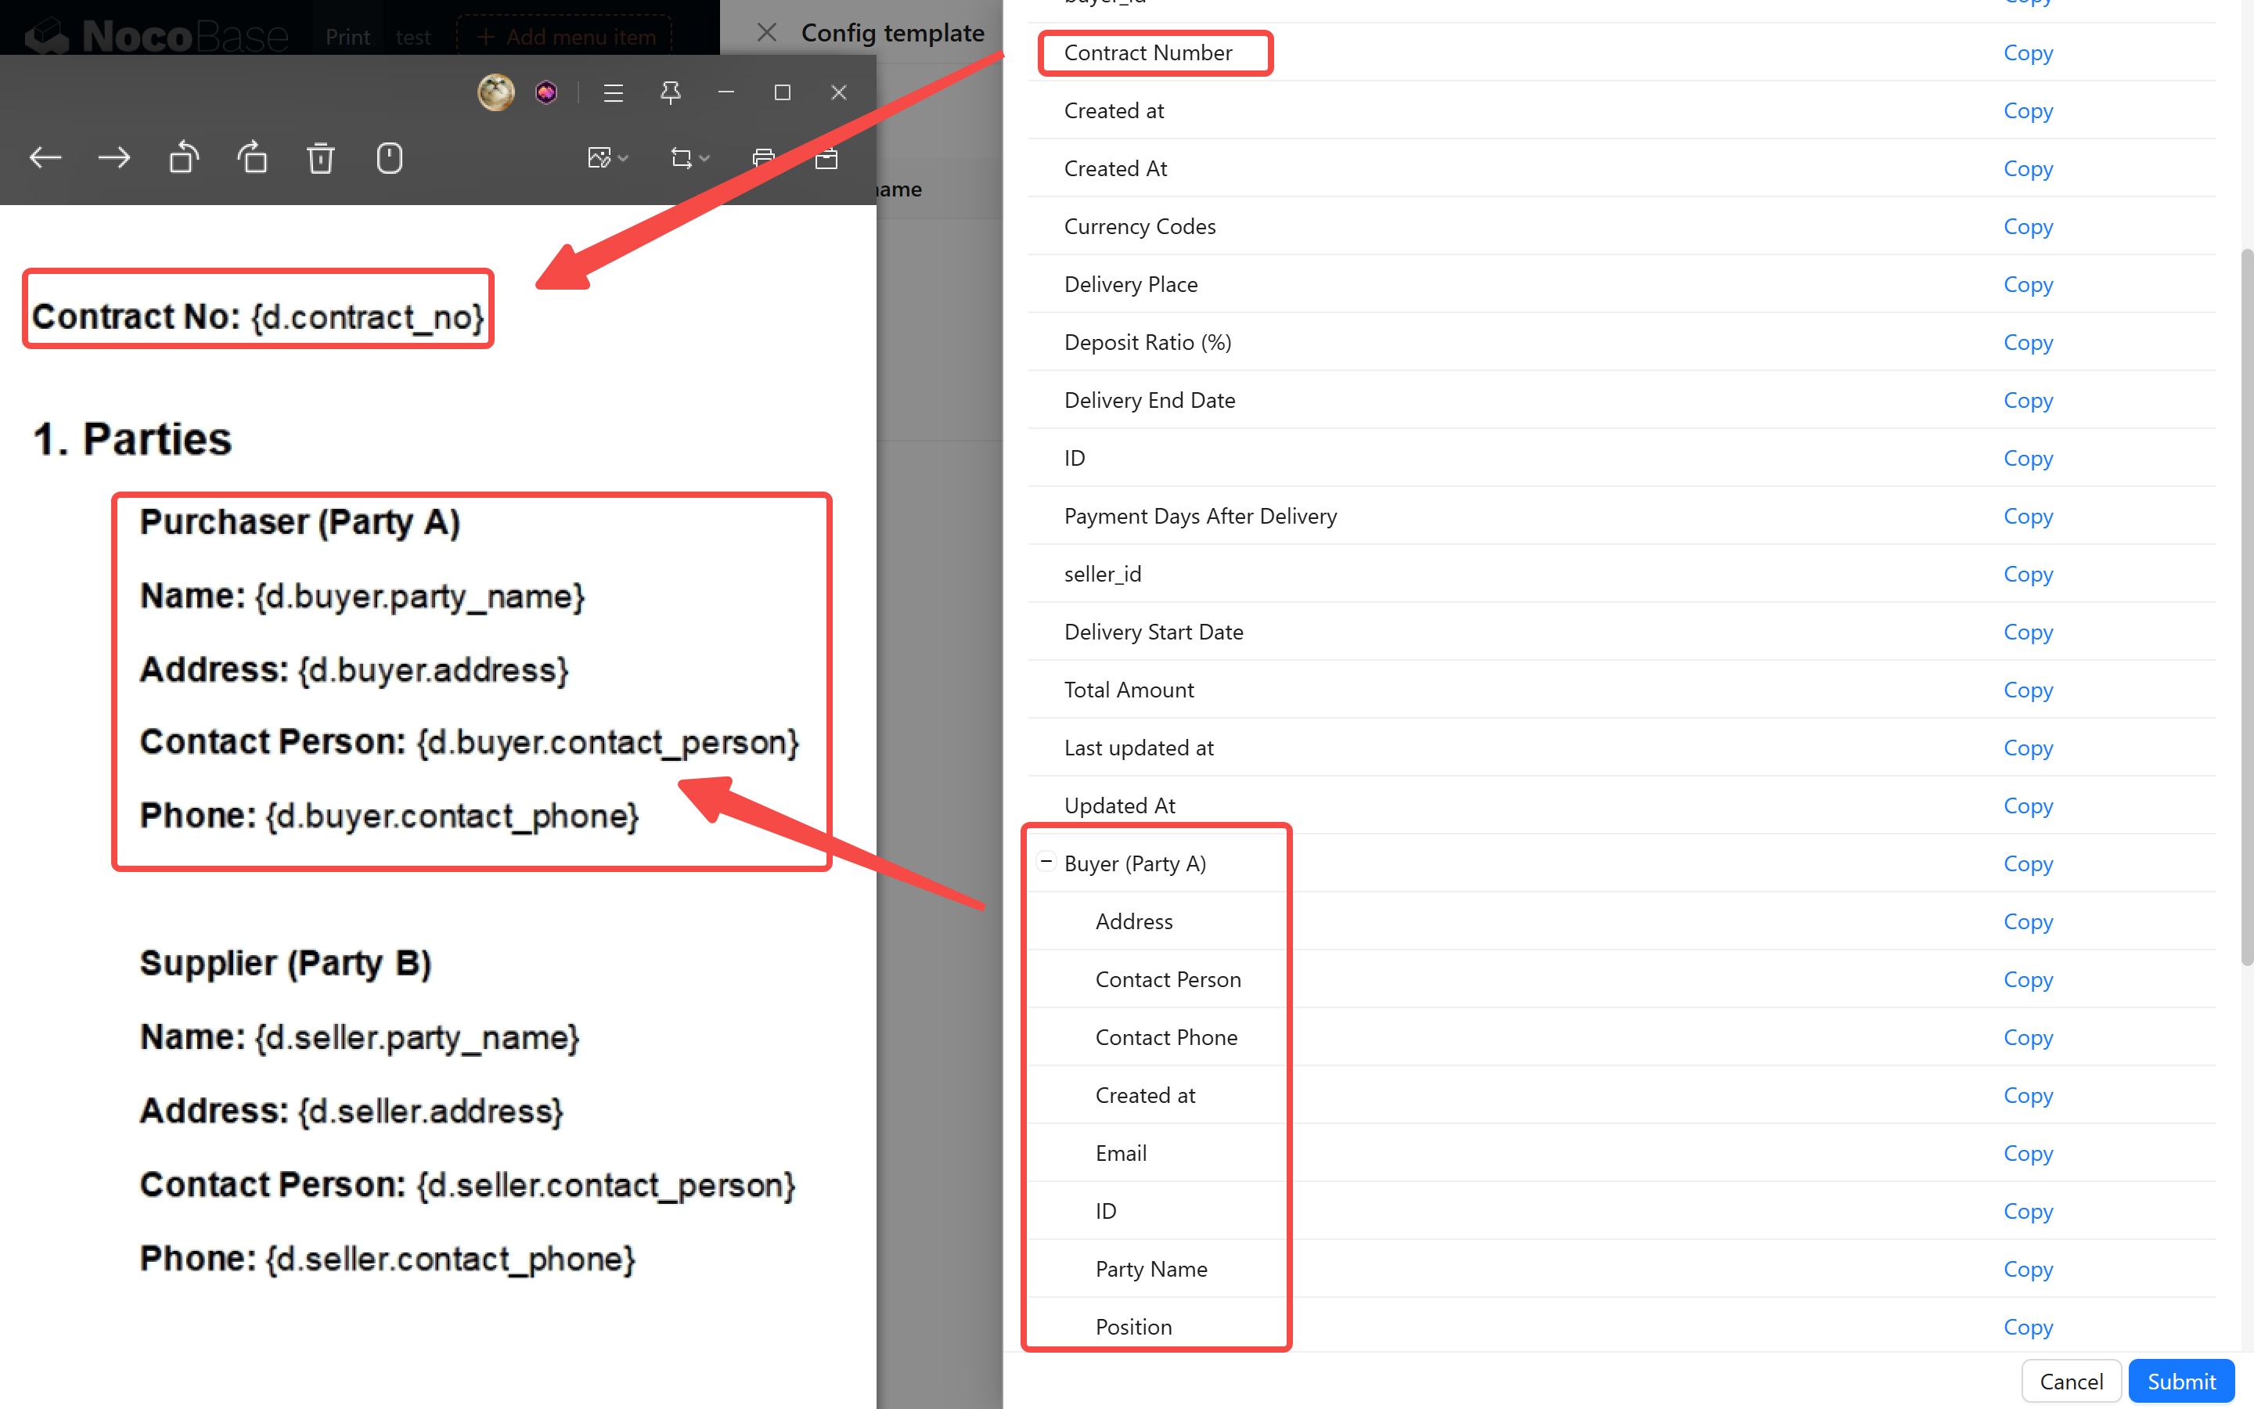Screen dimensions: 2254x1409
Task: Close the Config template drawer
Action: (x=766, y=33)
